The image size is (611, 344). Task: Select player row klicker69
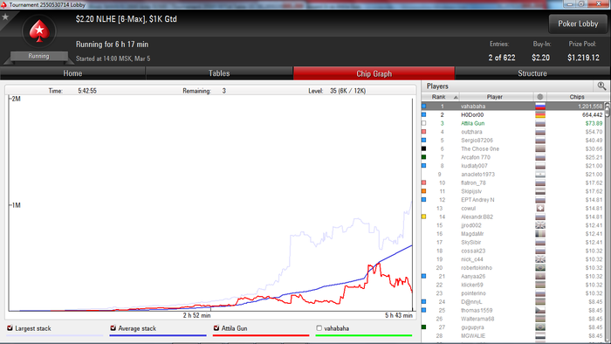pyautogui.click(x=513, y=285)
